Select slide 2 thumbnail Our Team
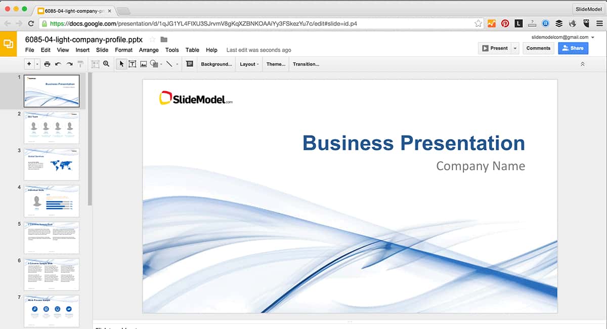 tap(52, 128)
